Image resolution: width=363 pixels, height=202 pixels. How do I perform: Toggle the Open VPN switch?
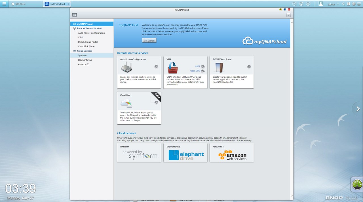[202, 71]
